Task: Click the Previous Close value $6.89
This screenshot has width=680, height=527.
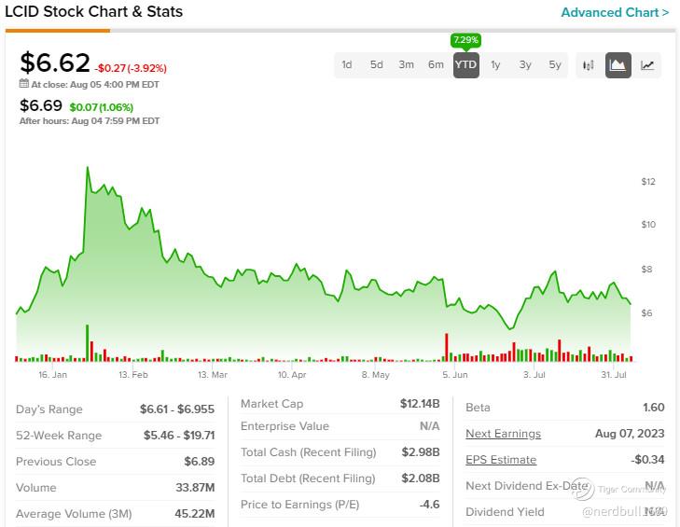Action: 199,461
